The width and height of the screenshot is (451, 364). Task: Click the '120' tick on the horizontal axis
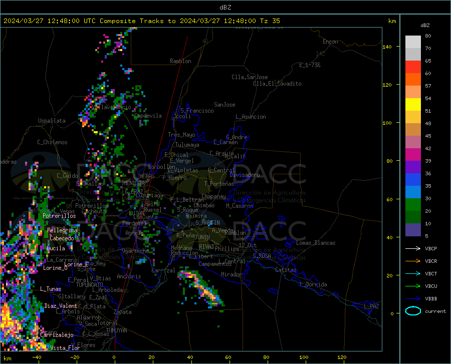coord(342,357)
